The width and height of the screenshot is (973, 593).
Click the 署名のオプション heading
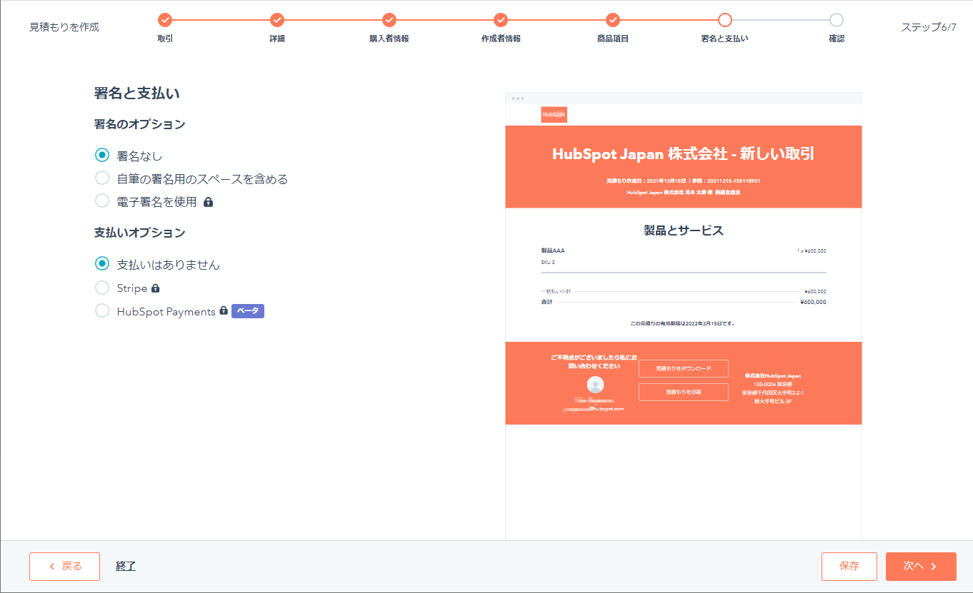pyautogui.click(x=140, y=124)
